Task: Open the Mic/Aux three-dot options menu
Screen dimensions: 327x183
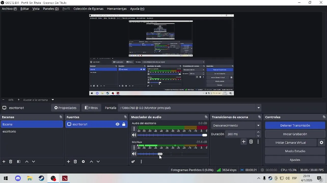Action: click(134, 148)
